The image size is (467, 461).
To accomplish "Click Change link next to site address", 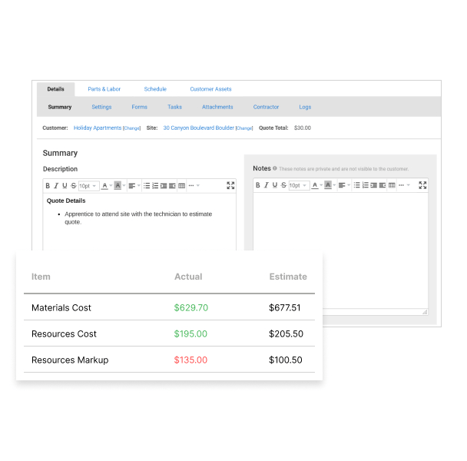I will pyautogui.click(x=244, y=128).
